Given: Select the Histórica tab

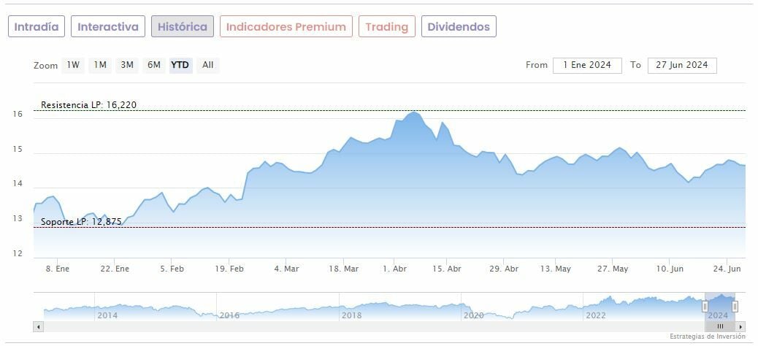Looking at the screenshot, I should coord(183,27).
